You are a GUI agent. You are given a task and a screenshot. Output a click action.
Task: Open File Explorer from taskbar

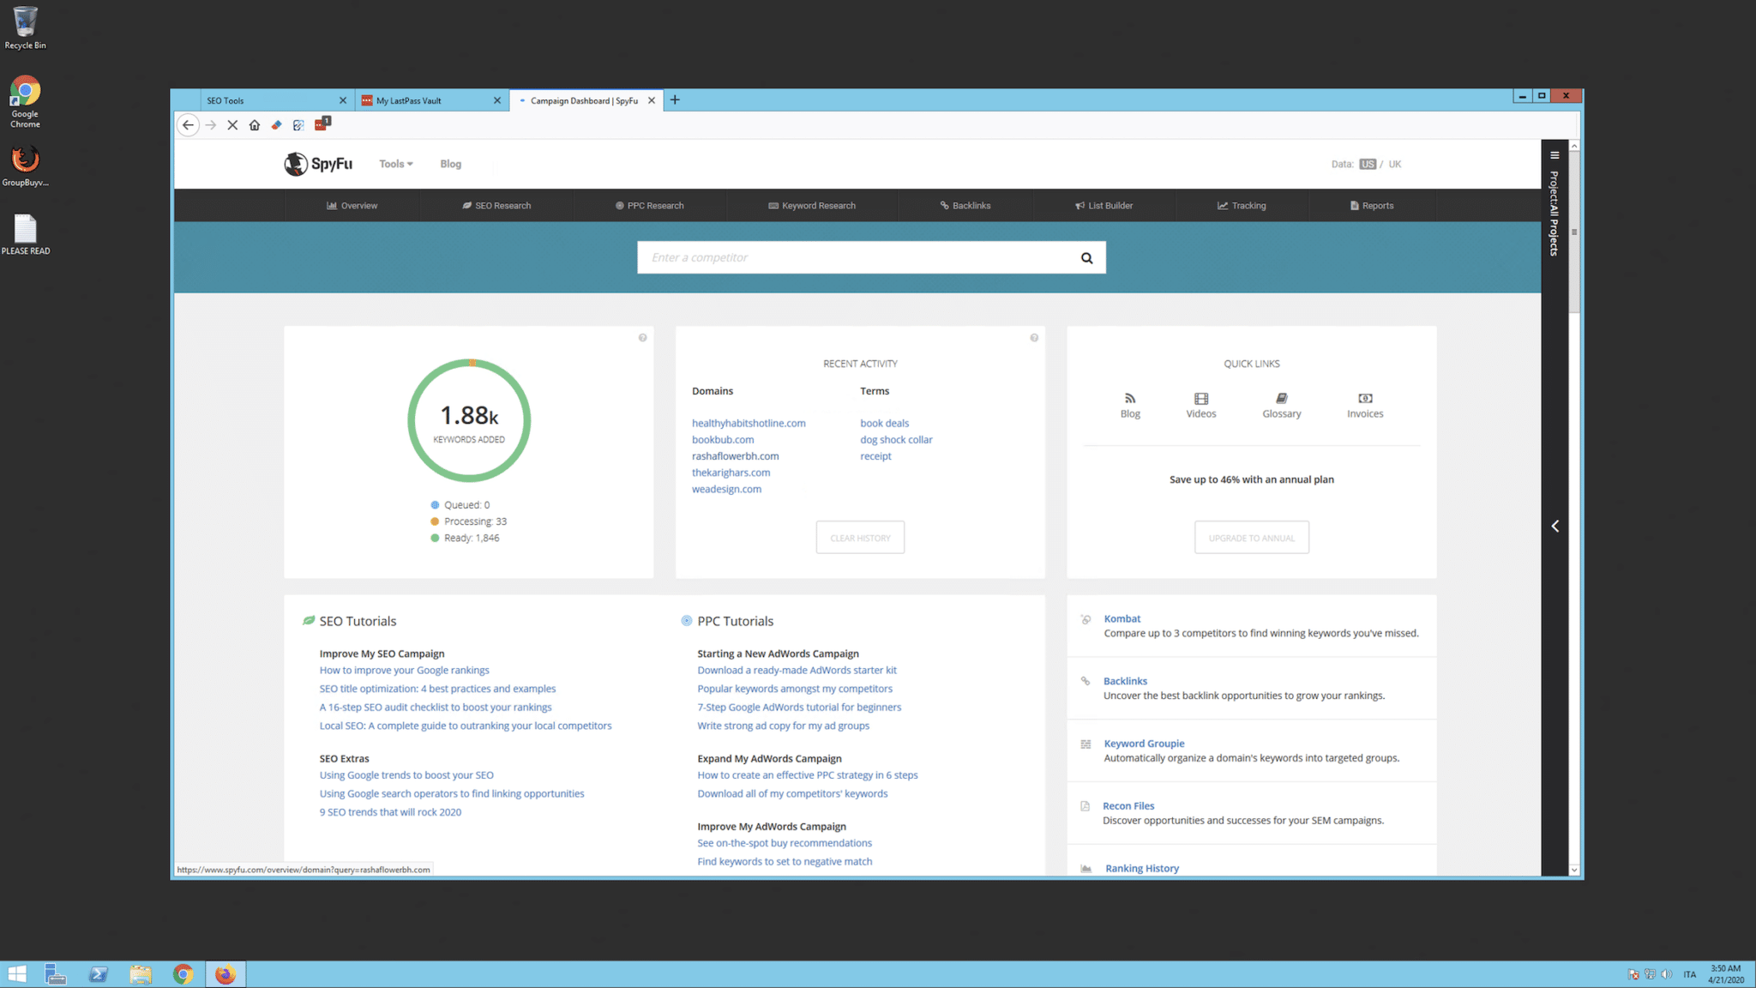[x=141, y=974]
